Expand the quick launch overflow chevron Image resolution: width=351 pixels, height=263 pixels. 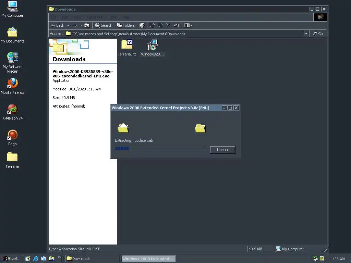click(59, 258)
